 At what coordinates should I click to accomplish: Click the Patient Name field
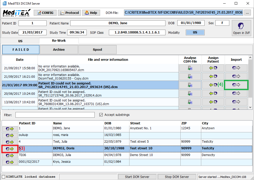(118, 23)
